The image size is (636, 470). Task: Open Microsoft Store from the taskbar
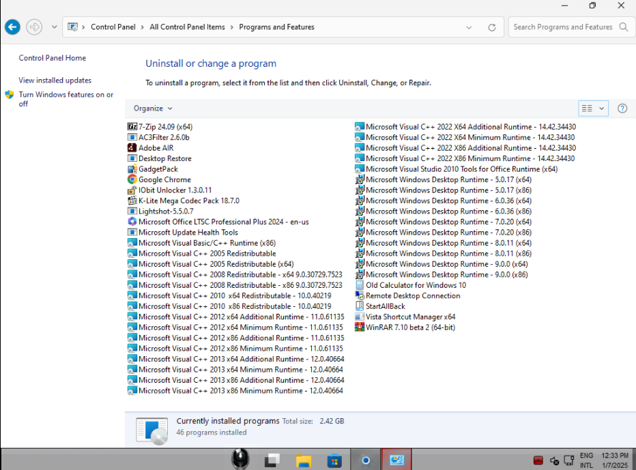[x=334, y=460]
